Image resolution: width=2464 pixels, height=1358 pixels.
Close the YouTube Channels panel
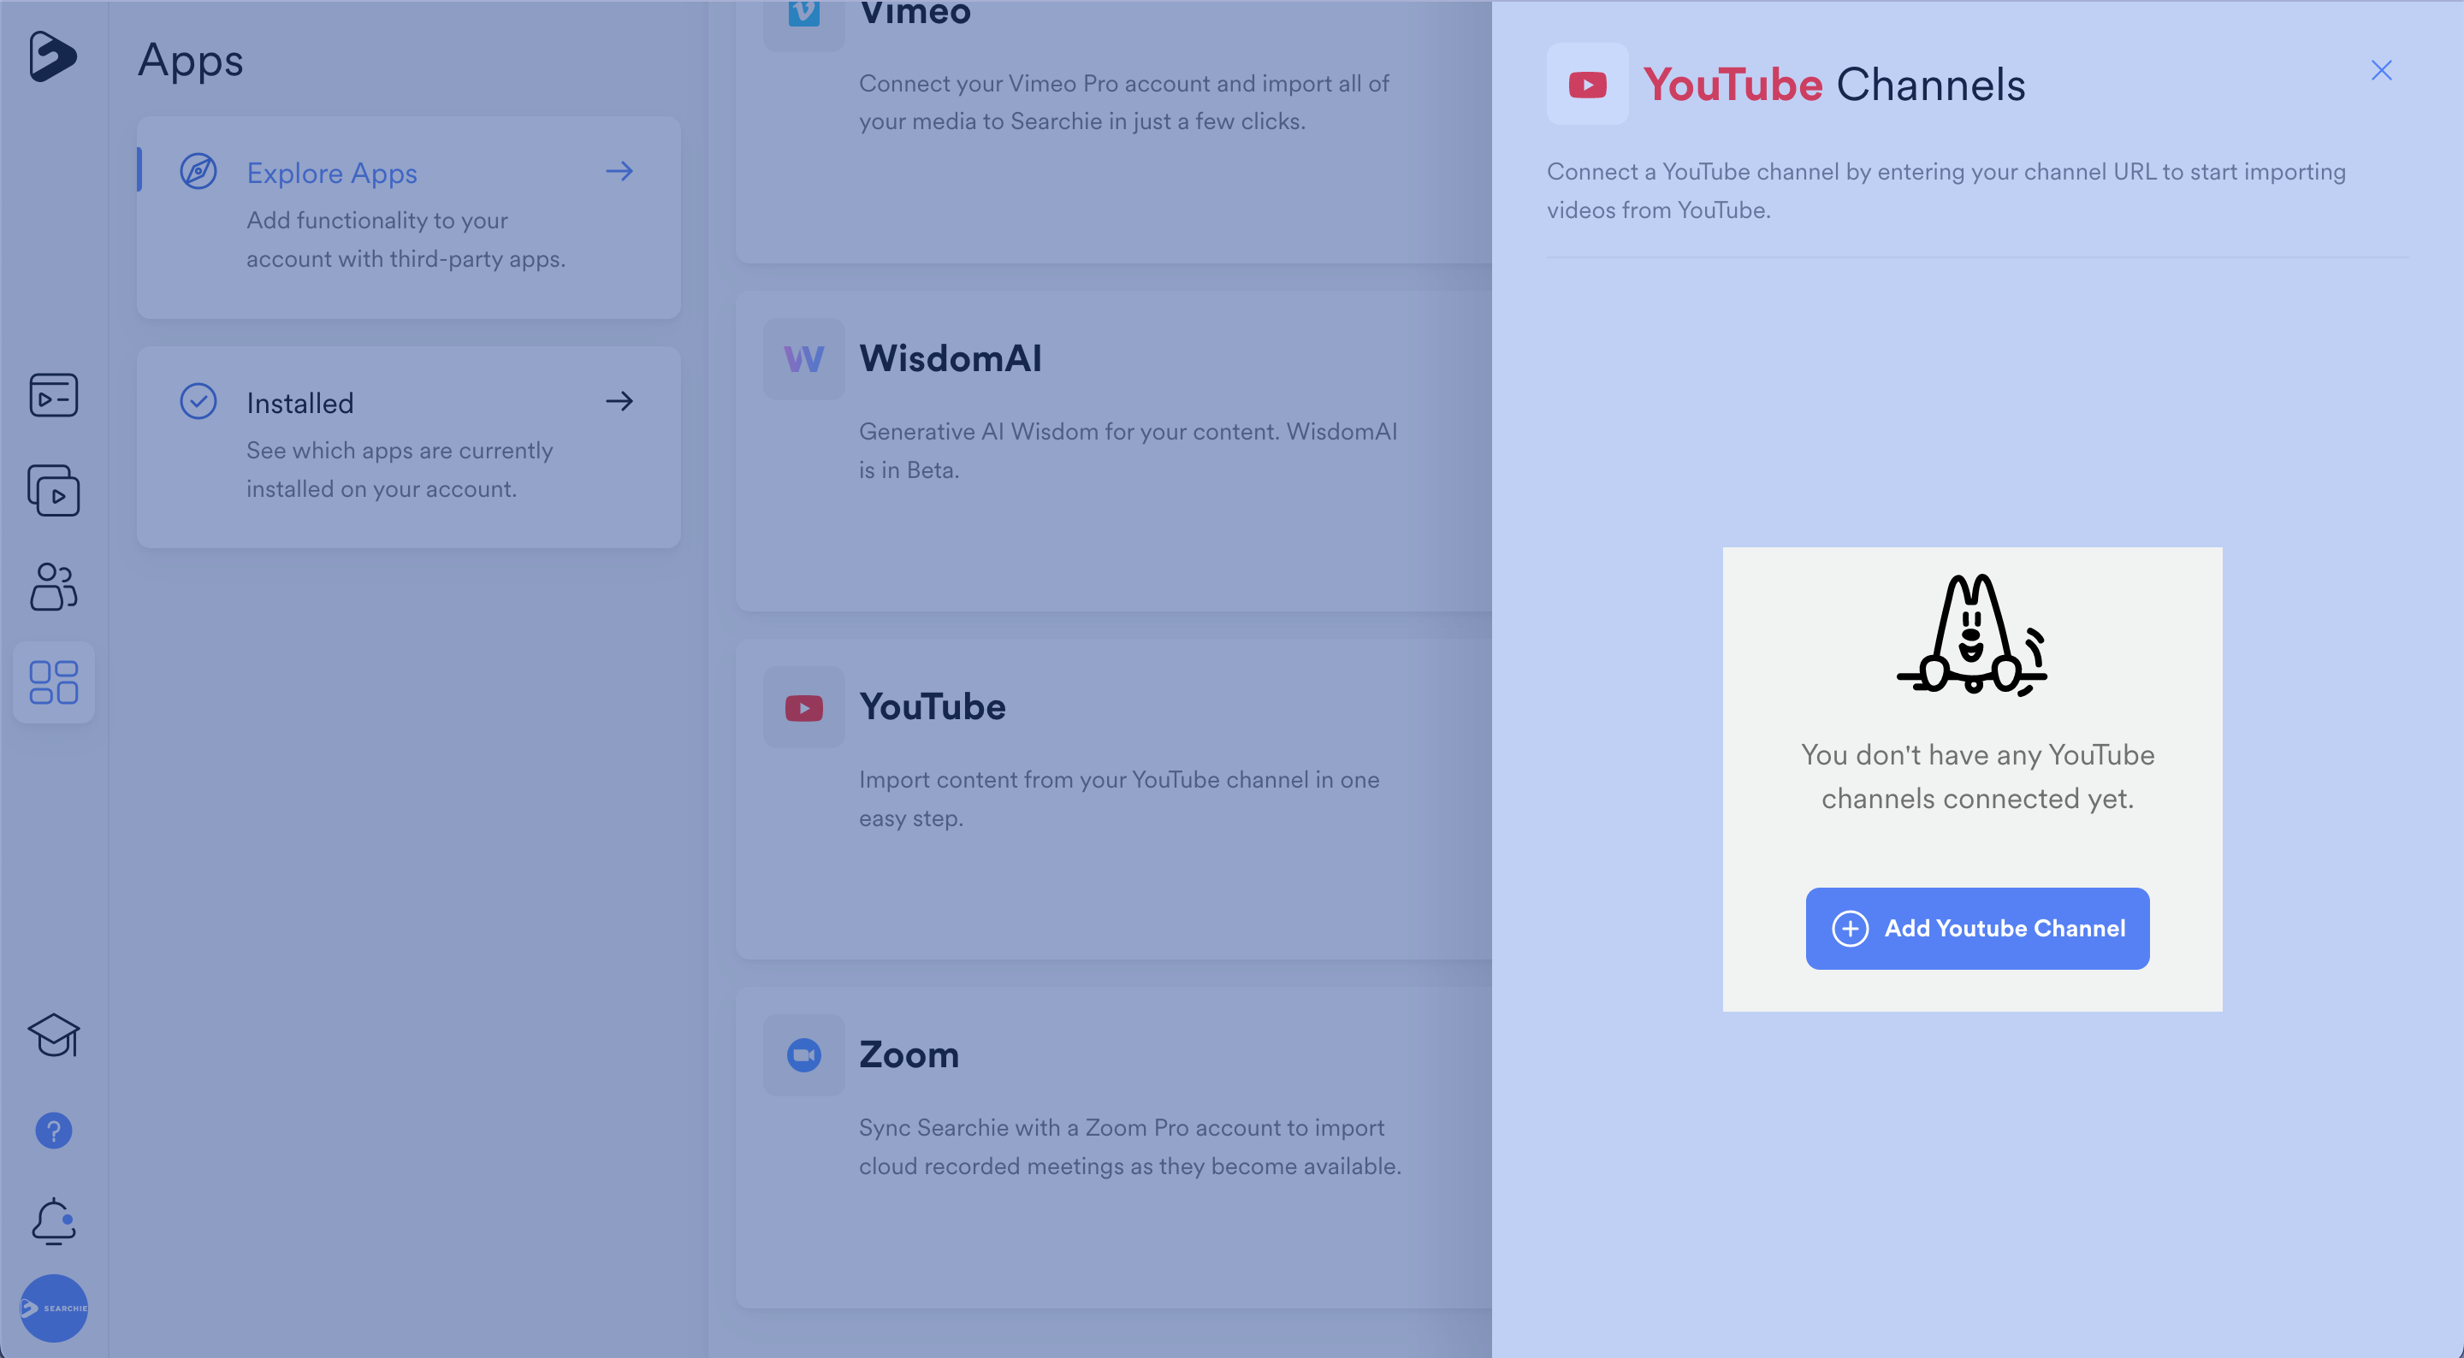(2381, 70)
